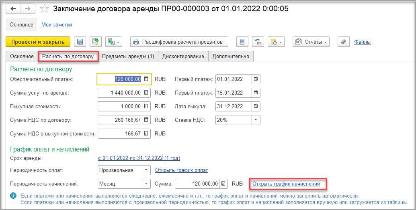The width and height of the screenshot is (416, 210).
Task: Select the Расчеты по договору tab
Action: pos(68,57)
